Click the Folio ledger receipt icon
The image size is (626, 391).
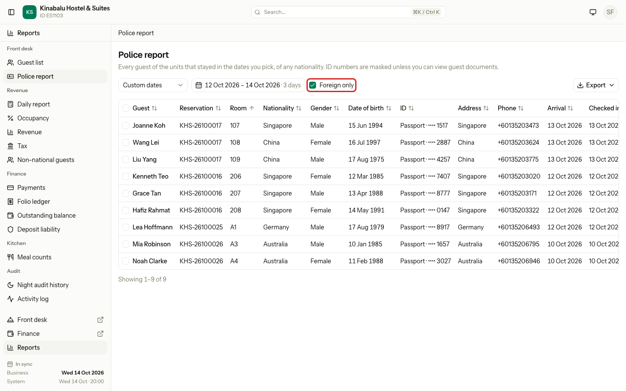tap(10, 202)
